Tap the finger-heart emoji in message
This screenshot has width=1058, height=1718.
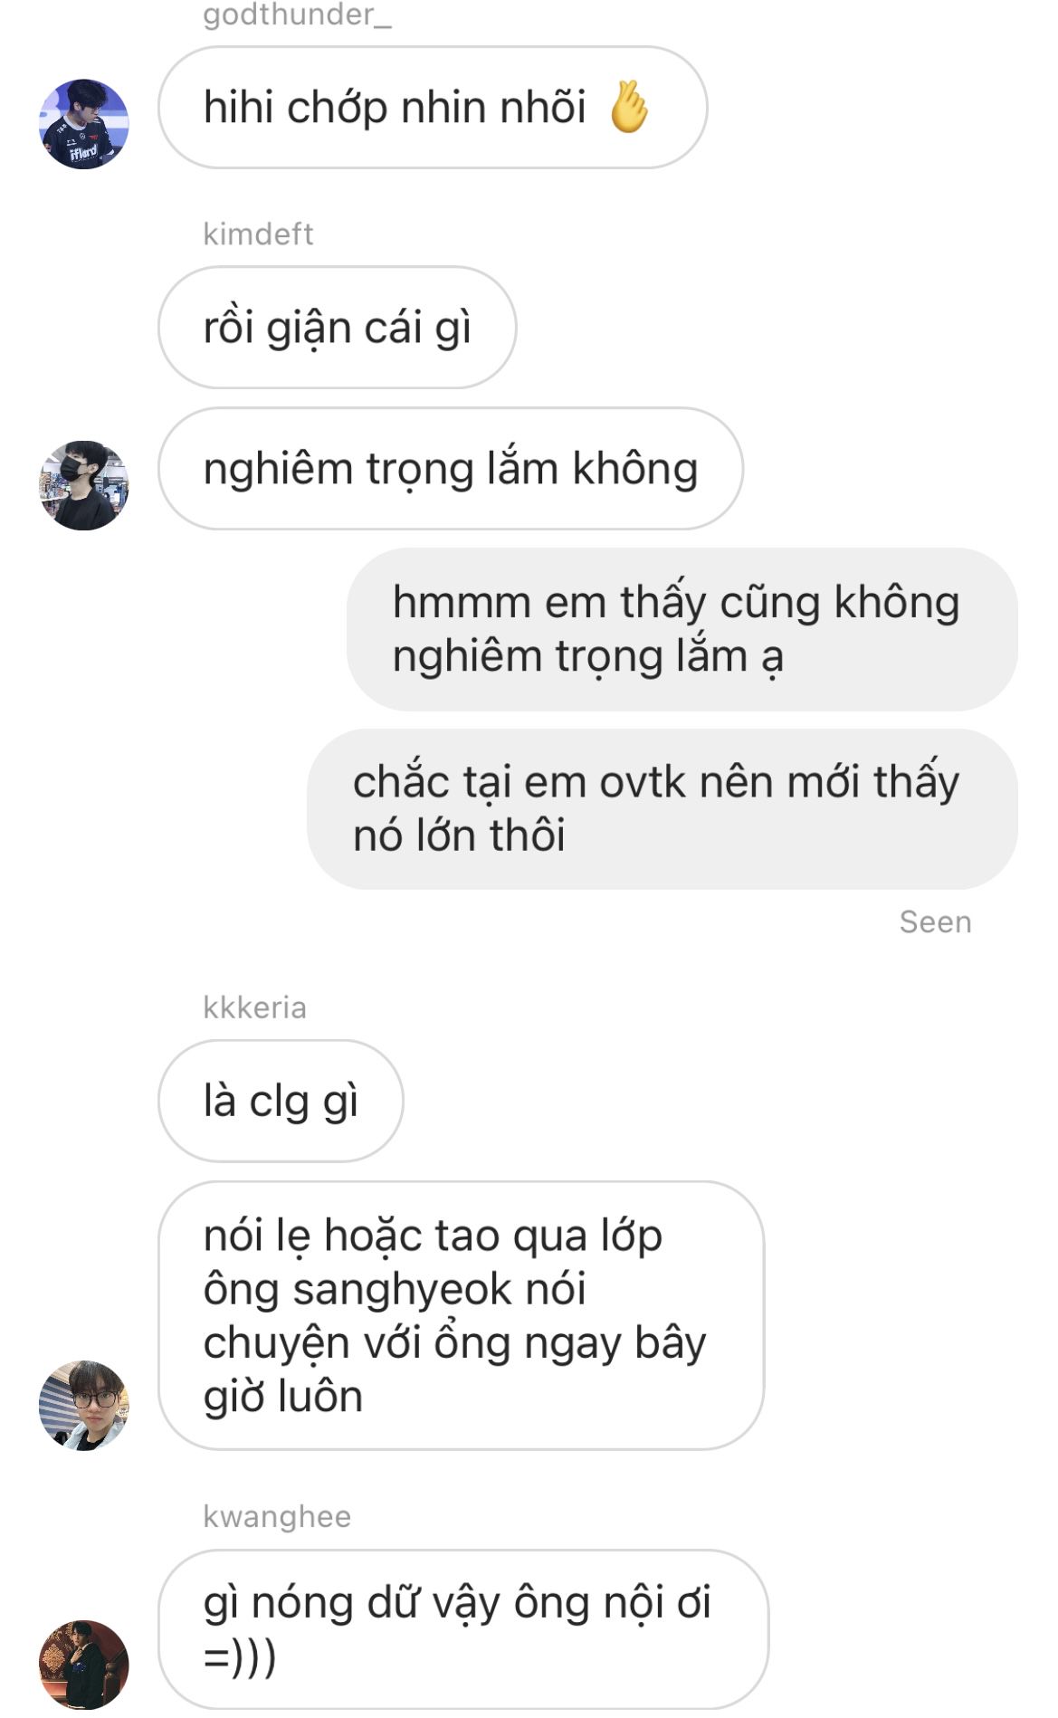629,107
